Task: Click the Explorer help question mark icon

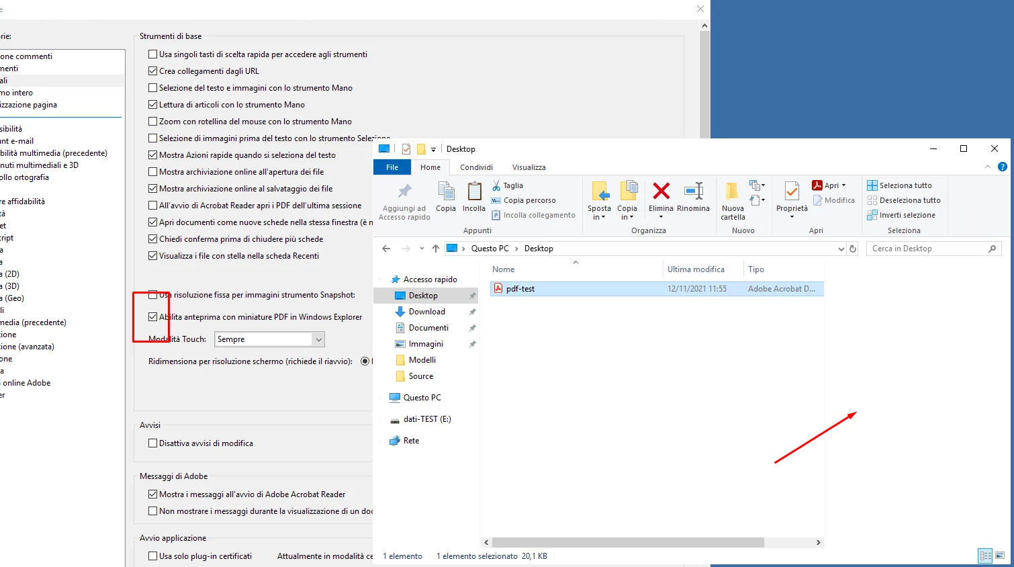Action: pyautogui.click(x=1002, y=167)
